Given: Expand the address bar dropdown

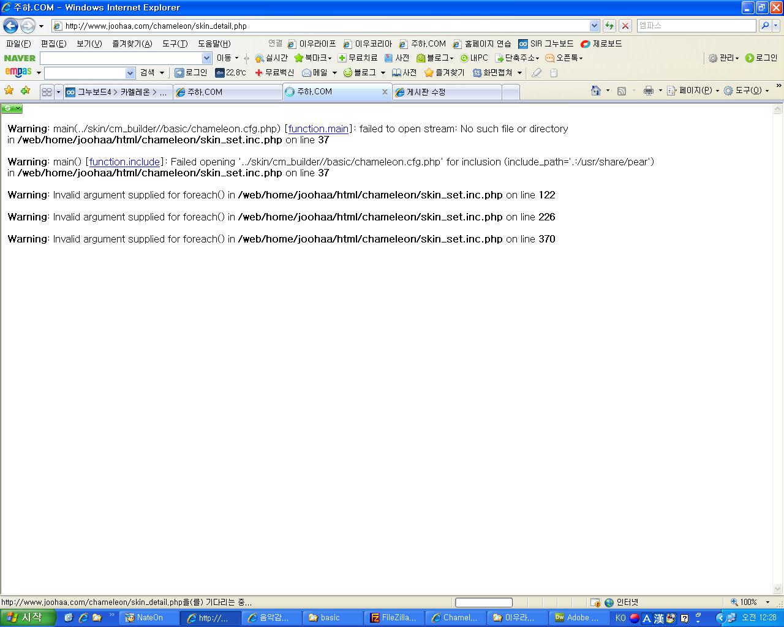Looking at the screenshot, I should point(594,26).
